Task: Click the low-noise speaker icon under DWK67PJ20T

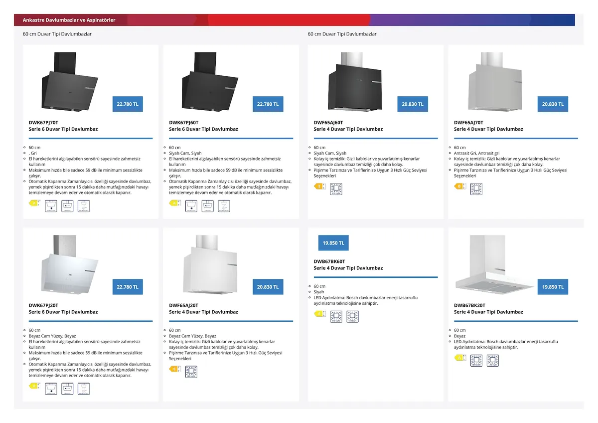Action: [67, 389]
